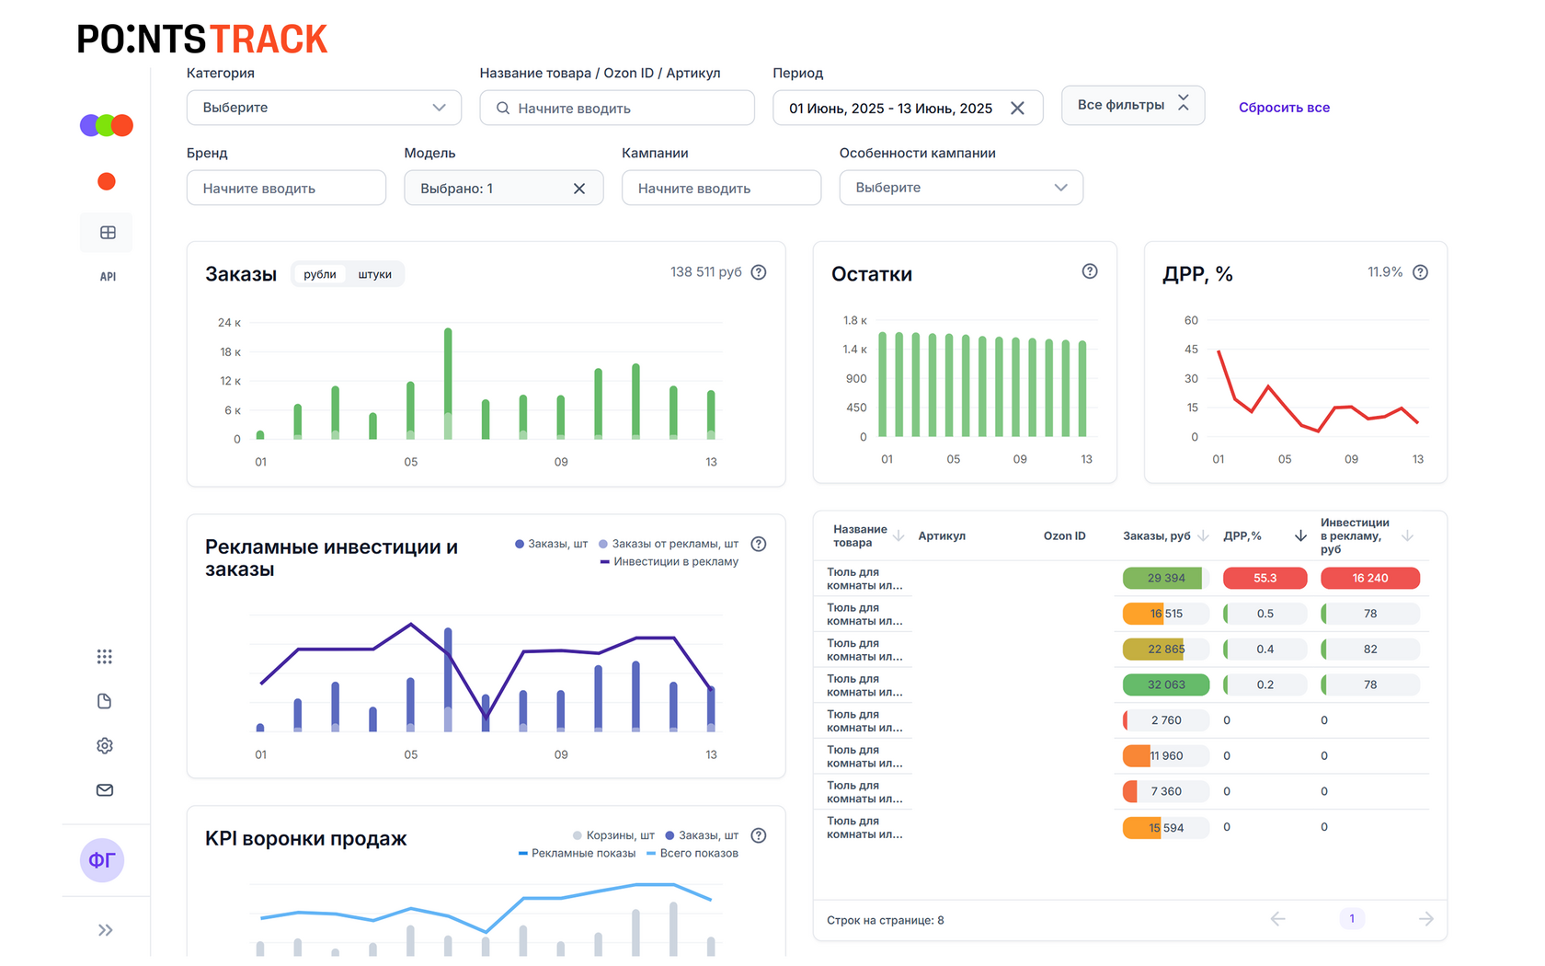The image size is (1545, 966).
Task: Sort table by Инвестиции в рекламу arrow
Action: [x=1407, y=536]
